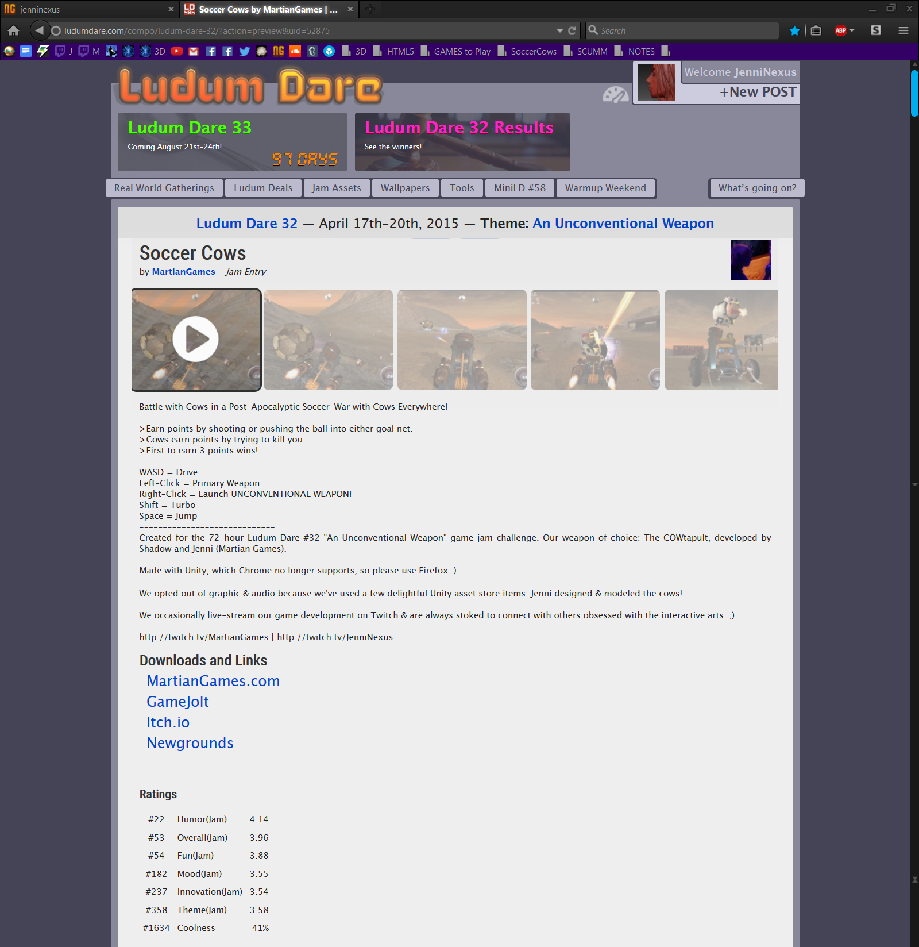The image size is (919, 947).
Task: Open the MartianGames.com download link
Action: coord(213,681)
